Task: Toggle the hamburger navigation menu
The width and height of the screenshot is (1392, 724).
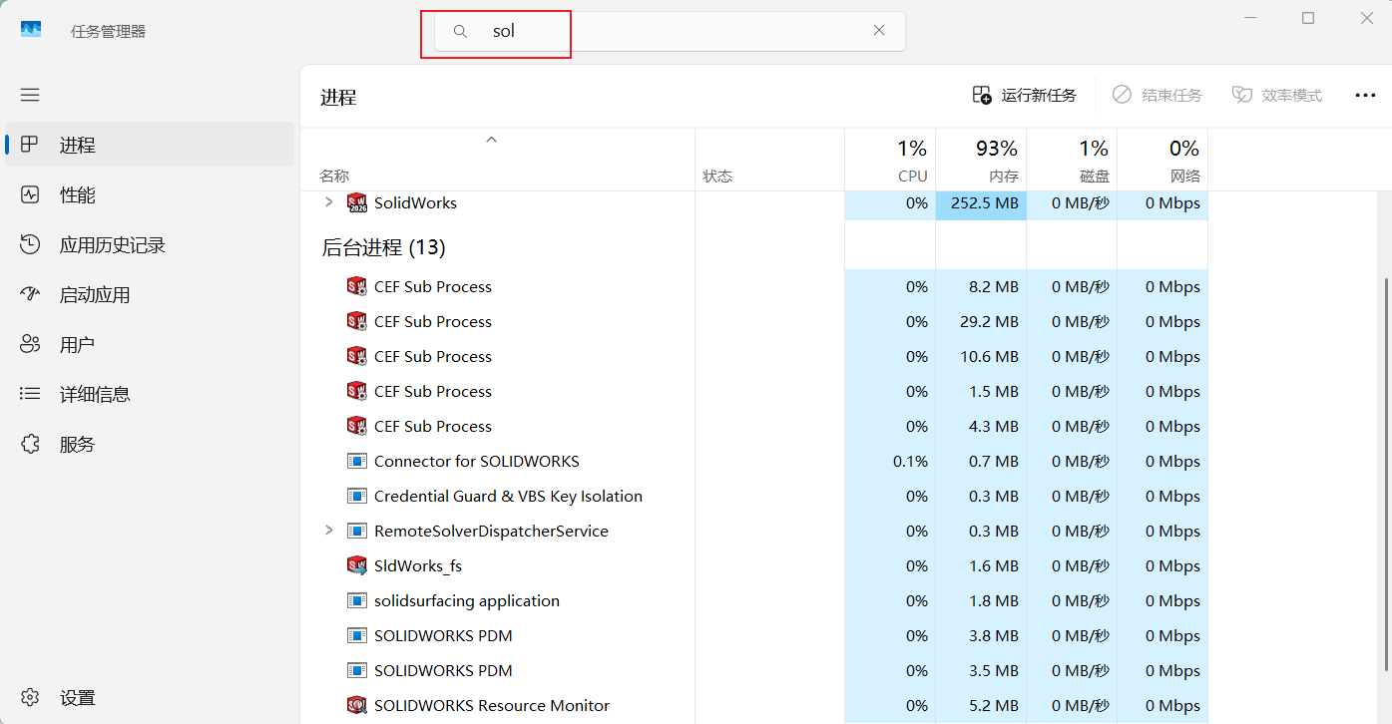Action: 30,95
